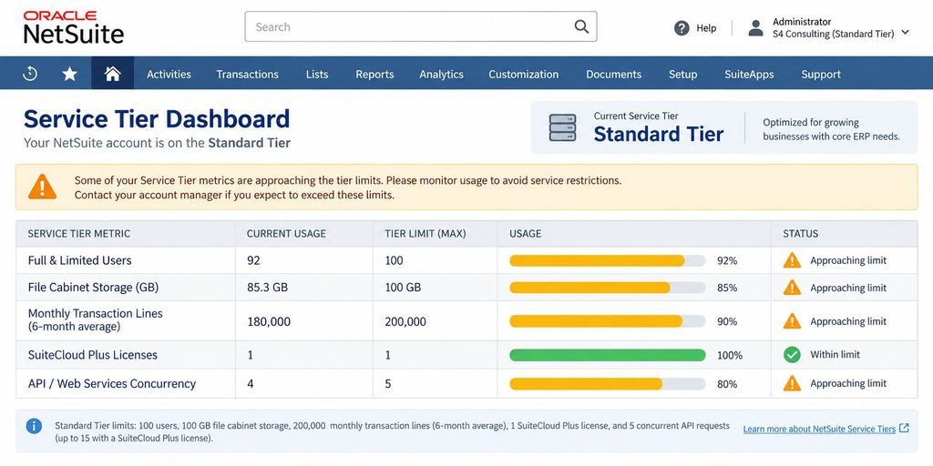The width and height of the screenshot is (933, 466).
Task: Click the Service Tier Dashboard page title
Action: point(157,119)
